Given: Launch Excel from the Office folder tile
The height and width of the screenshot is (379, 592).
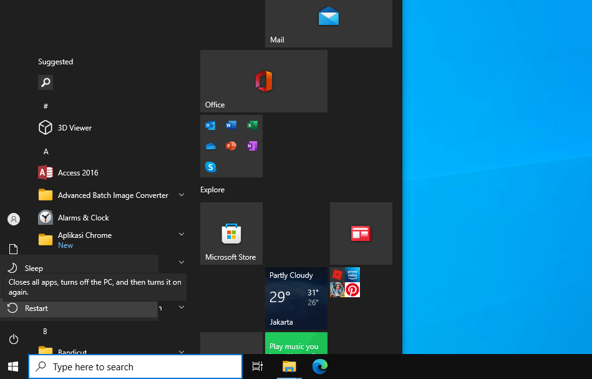Looking at the screenshot, I should tap(252, 125).
